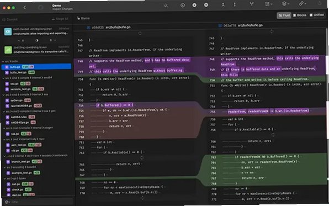329x206 pixels.
Task: Expand hidden lines after line 758 in the right pane
Action: click(273, 135)
